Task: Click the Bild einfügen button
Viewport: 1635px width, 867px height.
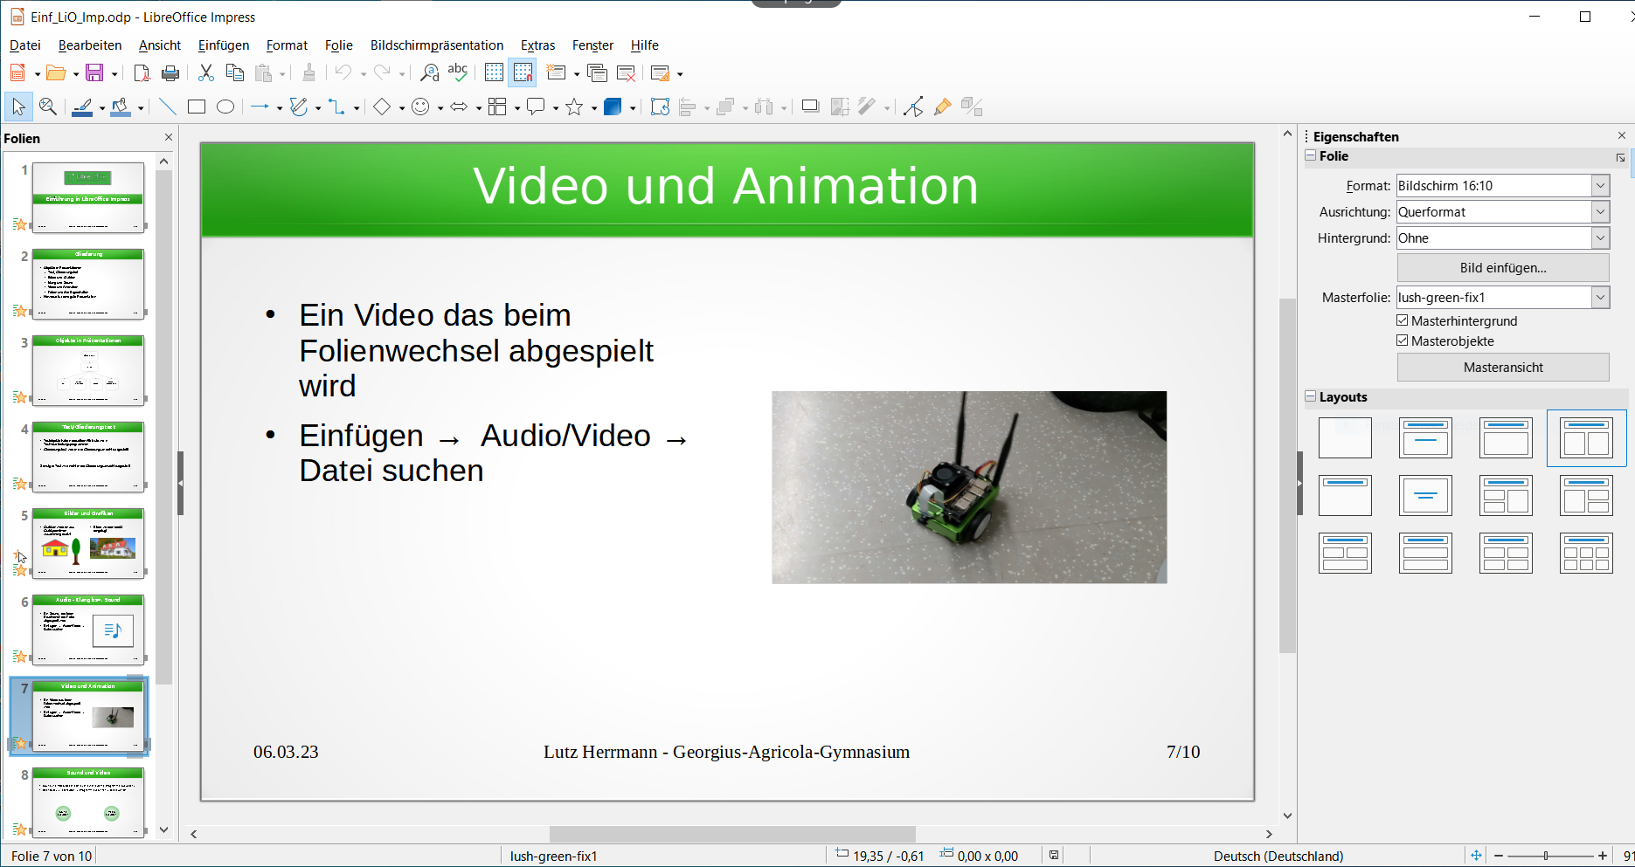Action: [x=1502, y=268]
